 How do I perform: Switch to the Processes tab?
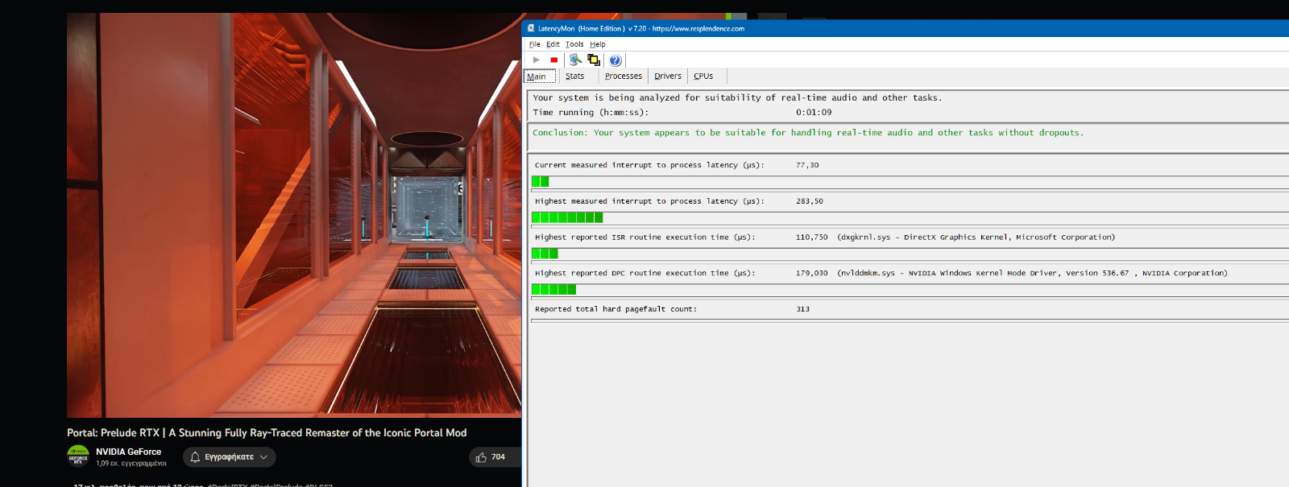click(624, 76)
